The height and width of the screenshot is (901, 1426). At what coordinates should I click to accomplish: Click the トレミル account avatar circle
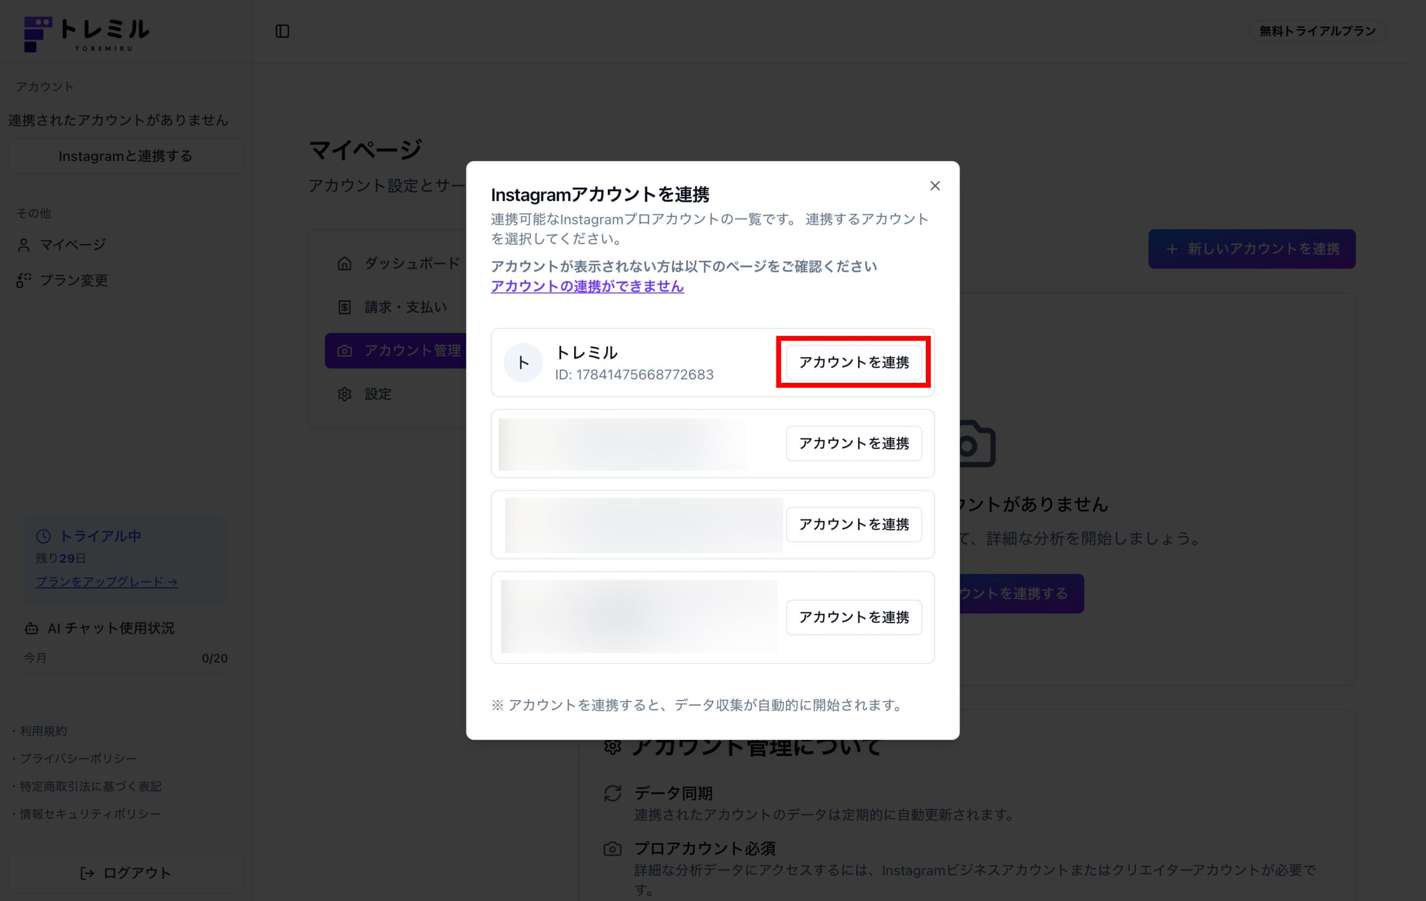click(x=523, y=363)
